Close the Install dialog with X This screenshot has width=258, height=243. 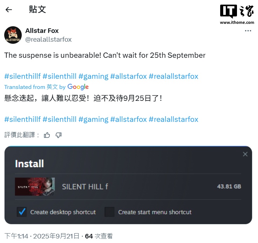pyautogui.click(x=245, y=154)
